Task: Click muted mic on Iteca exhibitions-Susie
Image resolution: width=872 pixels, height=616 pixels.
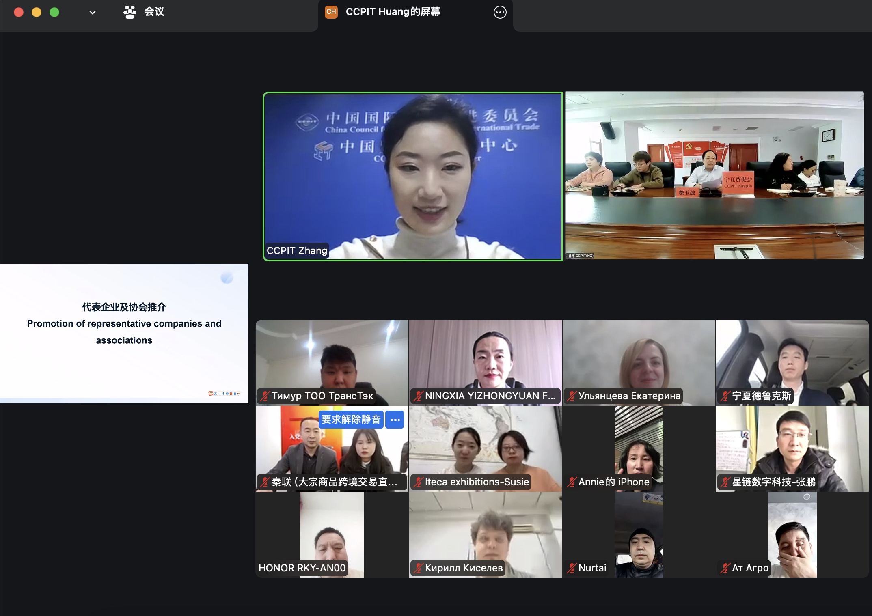Action: 418,482
